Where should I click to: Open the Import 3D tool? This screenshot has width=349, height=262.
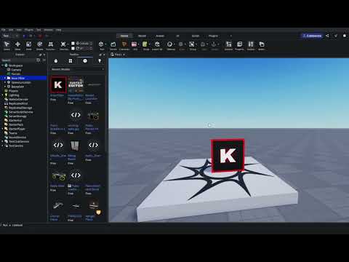(x=157, y=45)
